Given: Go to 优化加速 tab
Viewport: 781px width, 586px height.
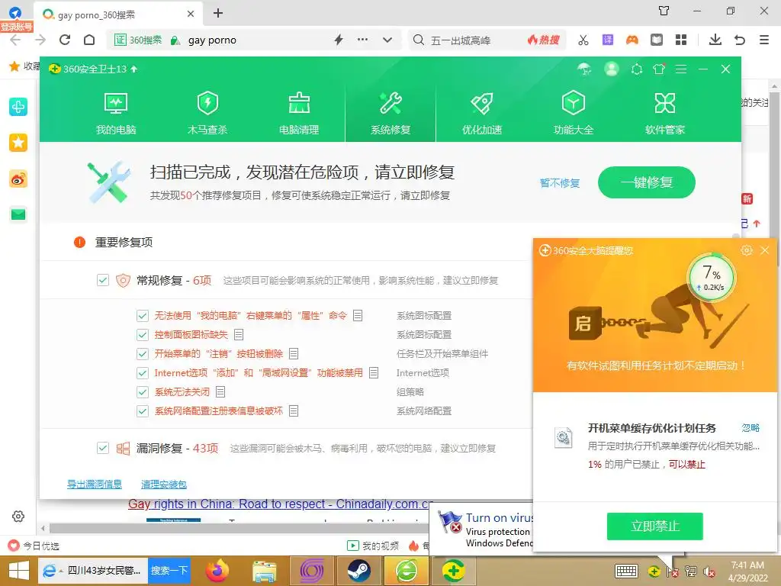Looking at the screenshot, I should click(482, 114).
